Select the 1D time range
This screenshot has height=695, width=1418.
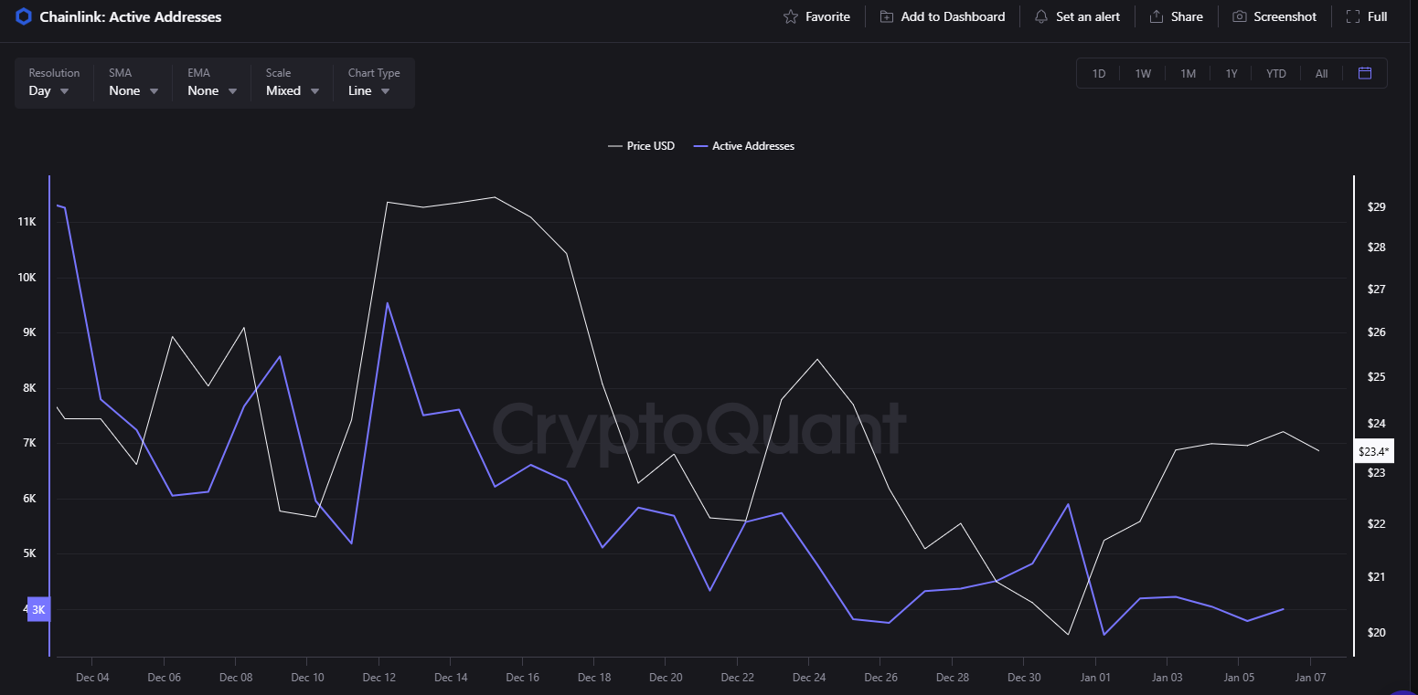pos(1099,73)
